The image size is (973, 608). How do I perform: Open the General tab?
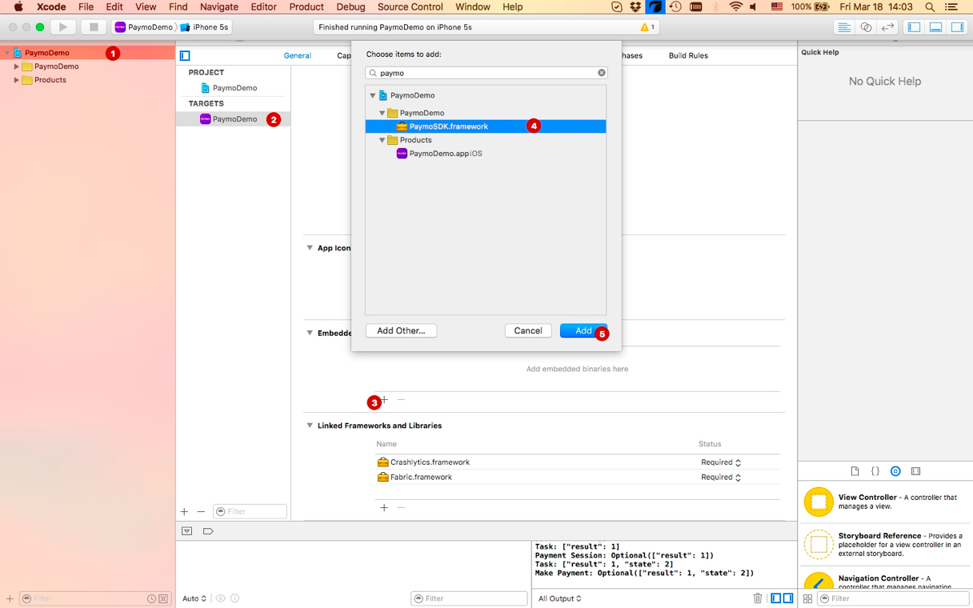click(x=297, y=56)
